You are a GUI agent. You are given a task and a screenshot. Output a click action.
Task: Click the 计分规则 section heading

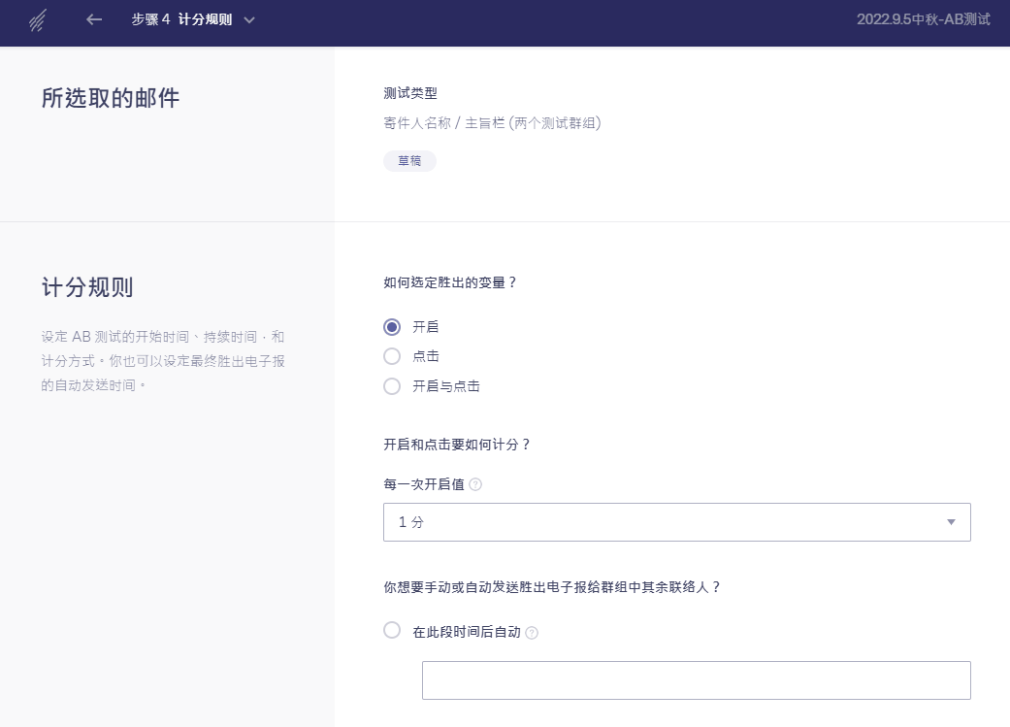[x=87, y=286]
